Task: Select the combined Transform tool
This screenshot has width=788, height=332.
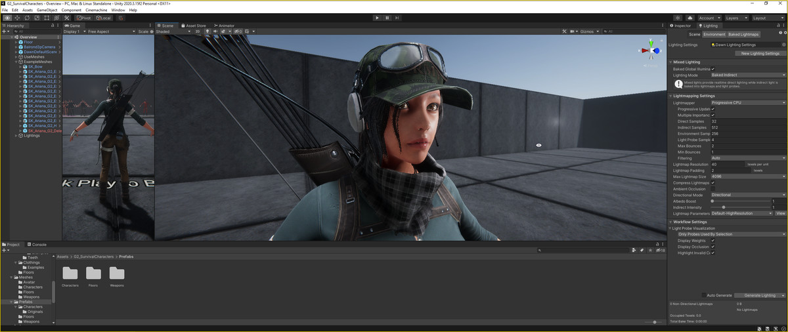Action: point(56,18)
